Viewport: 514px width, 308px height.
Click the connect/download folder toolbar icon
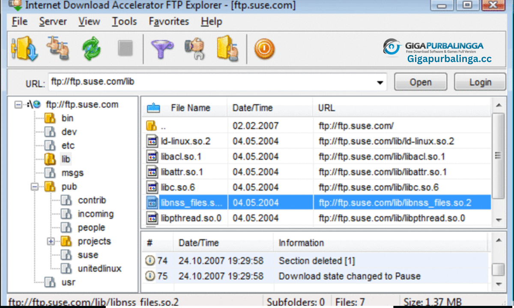coord(24,49)
